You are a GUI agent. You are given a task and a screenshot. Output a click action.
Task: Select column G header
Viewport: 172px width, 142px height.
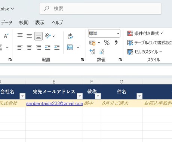pos(122,82)
